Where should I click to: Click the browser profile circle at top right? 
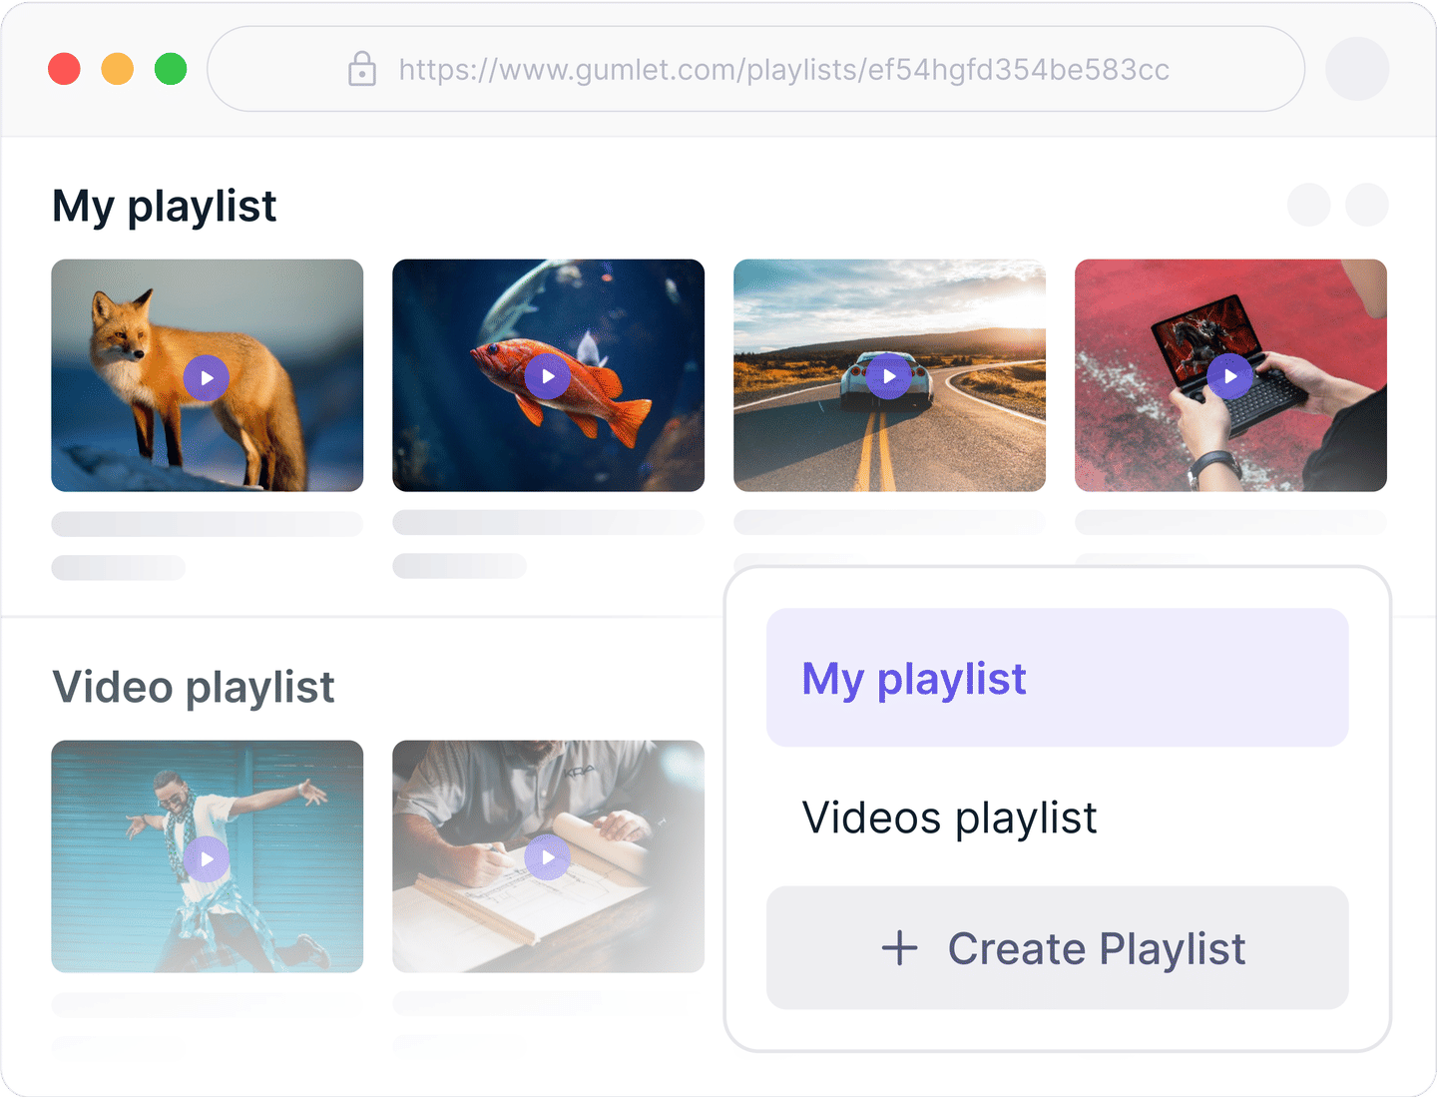pos(1357,70)
